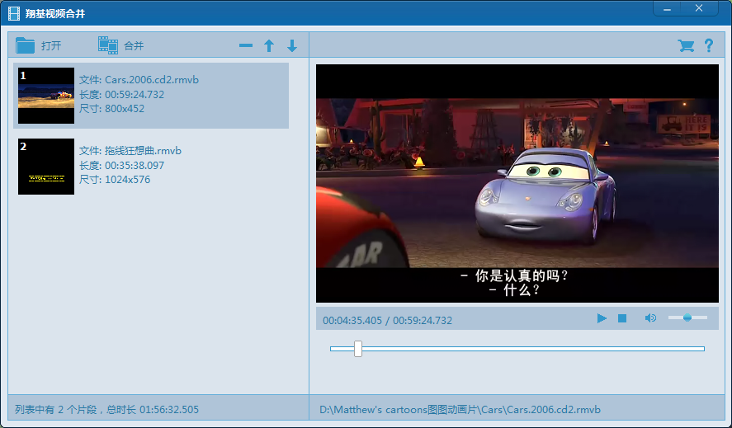This screenshot has width=732, height=428.
Task: Click the seek bar handle
Action: click(x=358, y=349)
